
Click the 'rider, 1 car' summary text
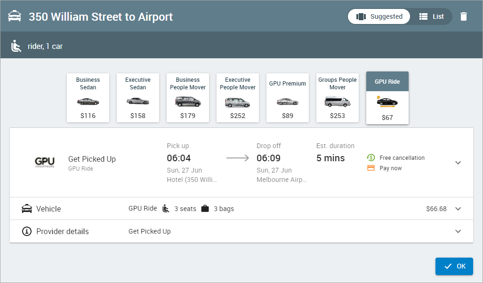pyautogui.click(x=45, y=46)
